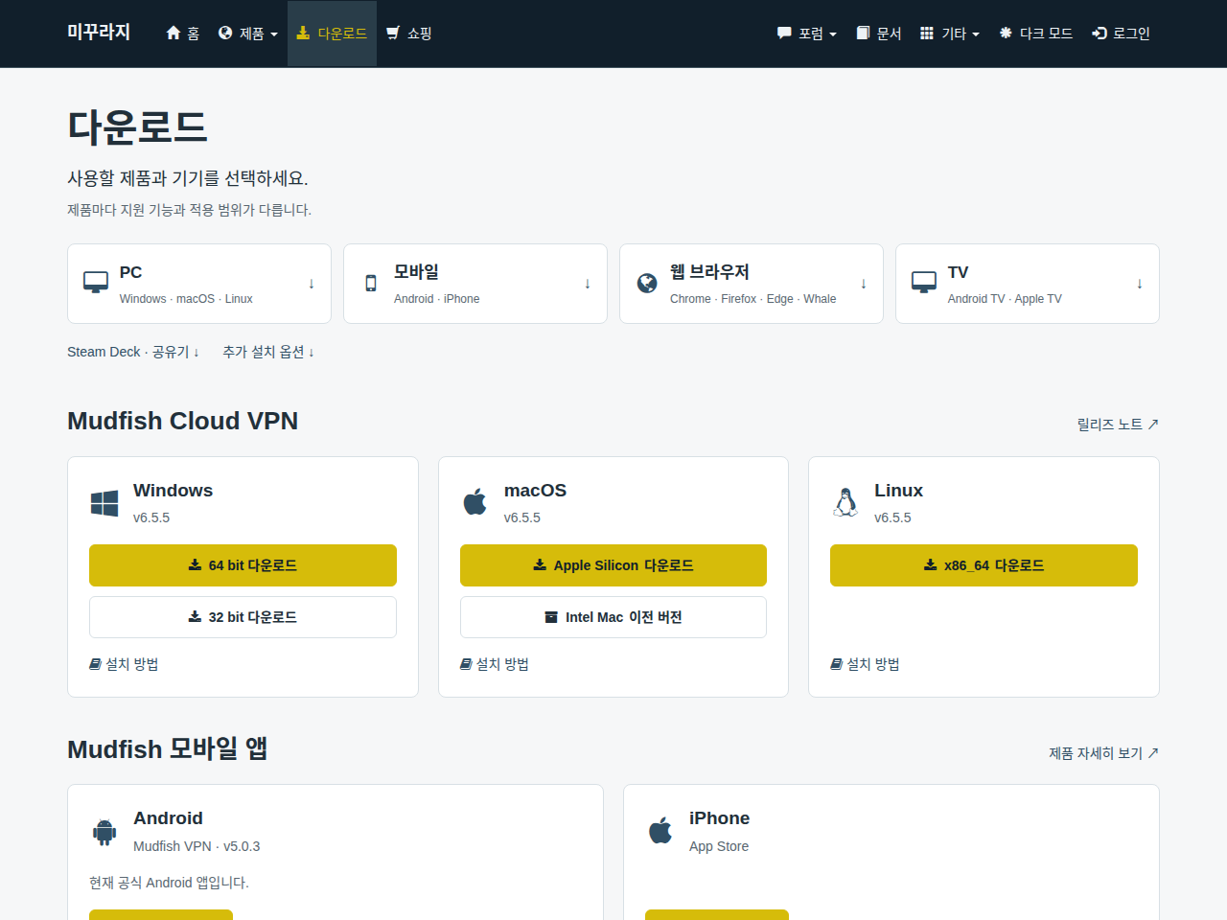This screenshot has width=1227, height=920.
Task: Click the Apple logo in macOS card
Action: coord(475,501)
